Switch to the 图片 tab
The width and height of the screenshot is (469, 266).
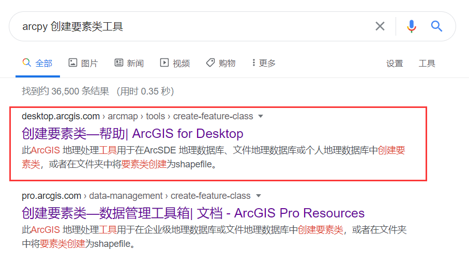coord(83,64)
